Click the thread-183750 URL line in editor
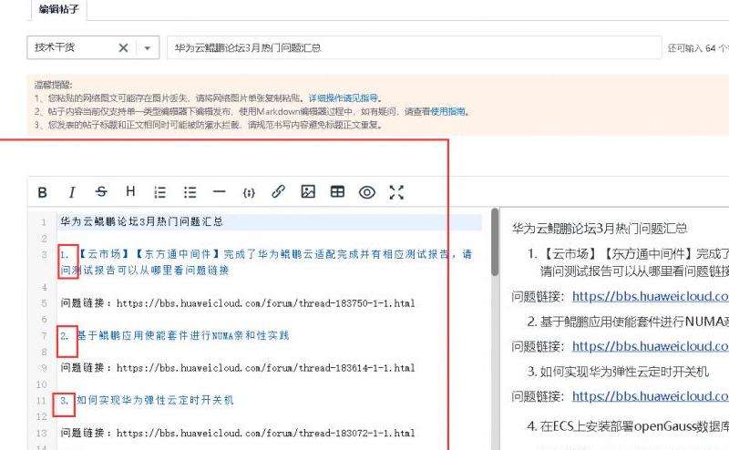Image resolution: width=729 pixels, height=450 pixels. (x=238, y=303)
